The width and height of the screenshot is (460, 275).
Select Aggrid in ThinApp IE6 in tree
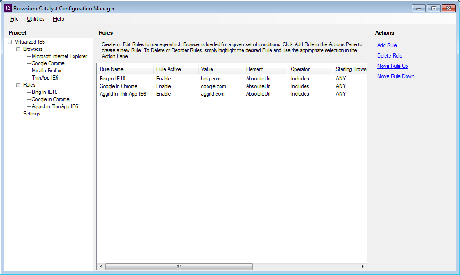(55, 106)
